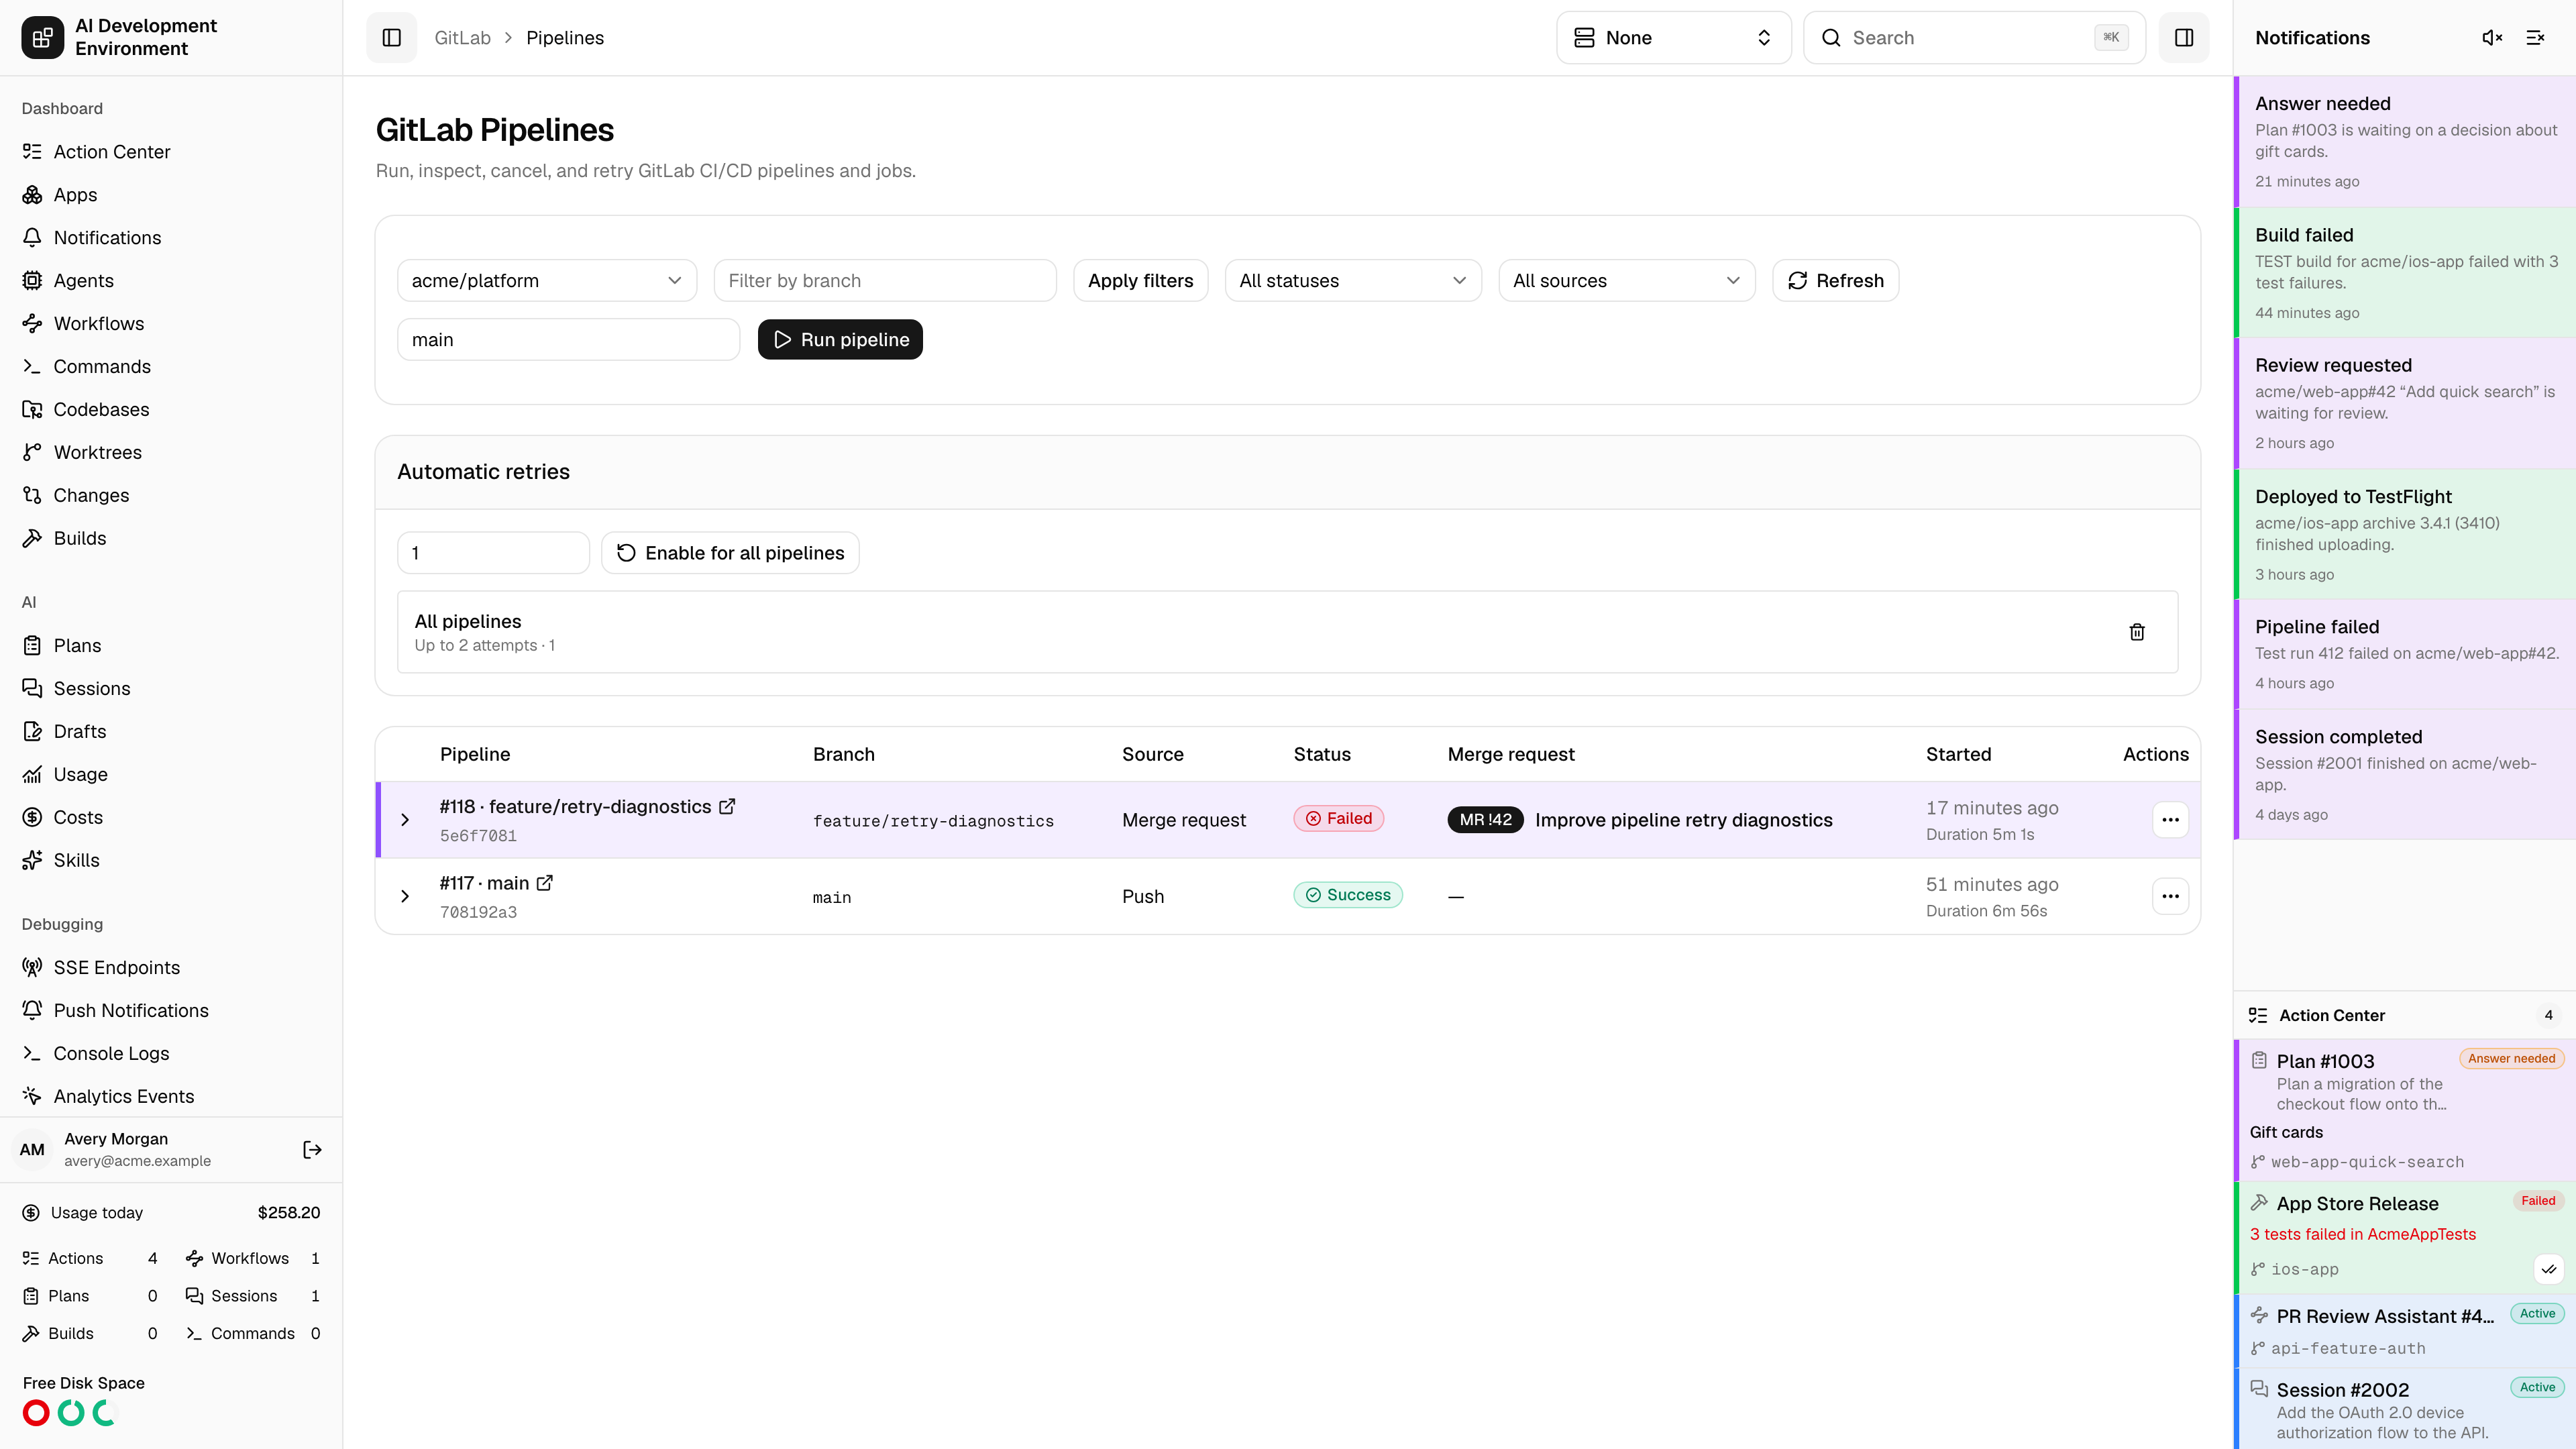Open the Answer needed notification
The height and width of the screenshot is (1449, 2576).
[2405, 142]
